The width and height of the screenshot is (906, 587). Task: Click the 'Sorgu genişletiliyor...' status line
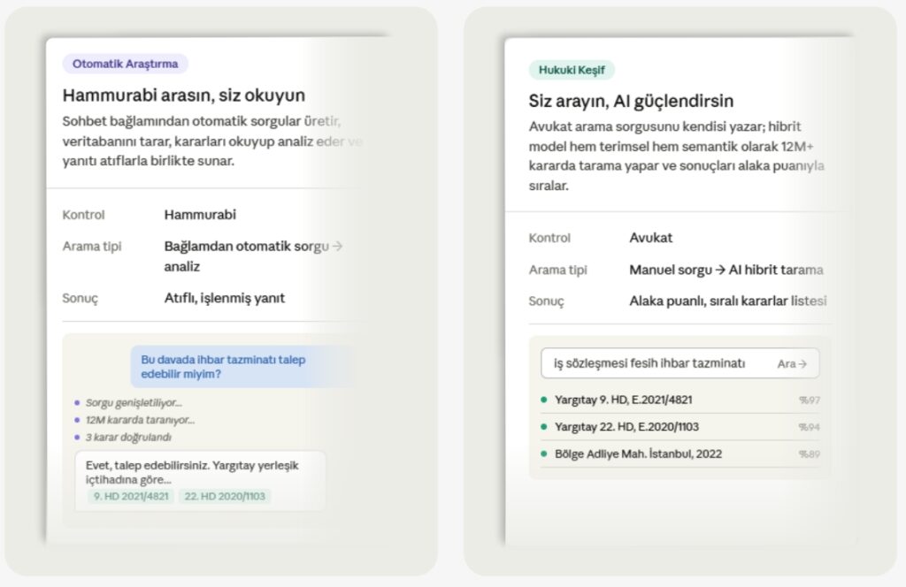click(134, 403)
